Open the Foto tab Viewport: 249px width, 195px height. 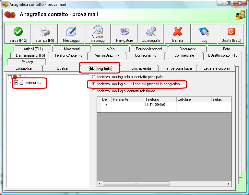pos(226,49)
